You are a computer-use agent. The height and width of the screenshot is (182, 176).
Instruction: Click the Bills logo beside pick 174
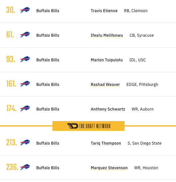[25, 109]
